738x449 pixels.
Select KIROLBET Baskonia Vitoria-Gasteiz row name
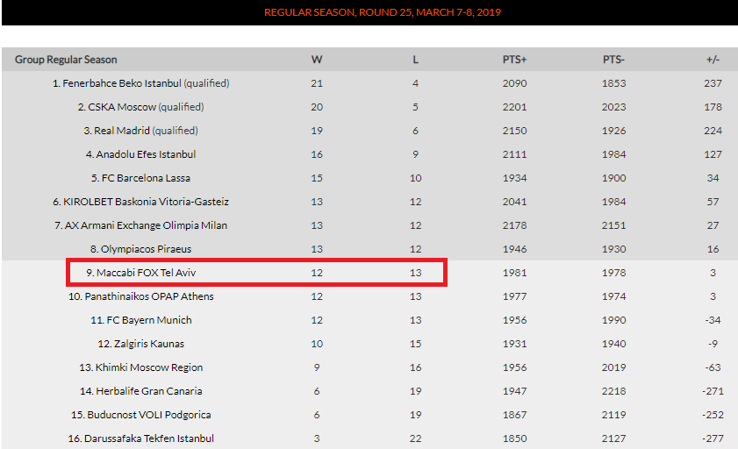point(146,202)
